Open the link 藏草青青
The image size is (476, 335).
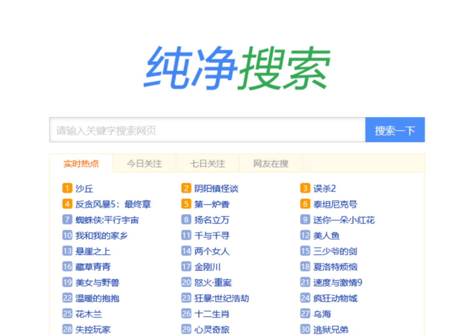tap(93, 267)
